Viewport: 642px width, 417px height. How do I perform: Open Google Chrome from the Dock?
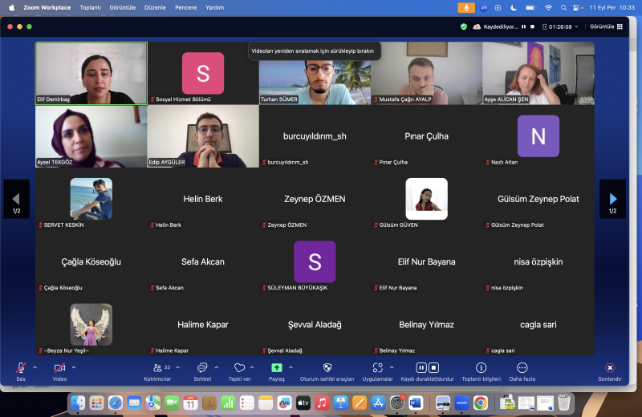tap(481, 403)
